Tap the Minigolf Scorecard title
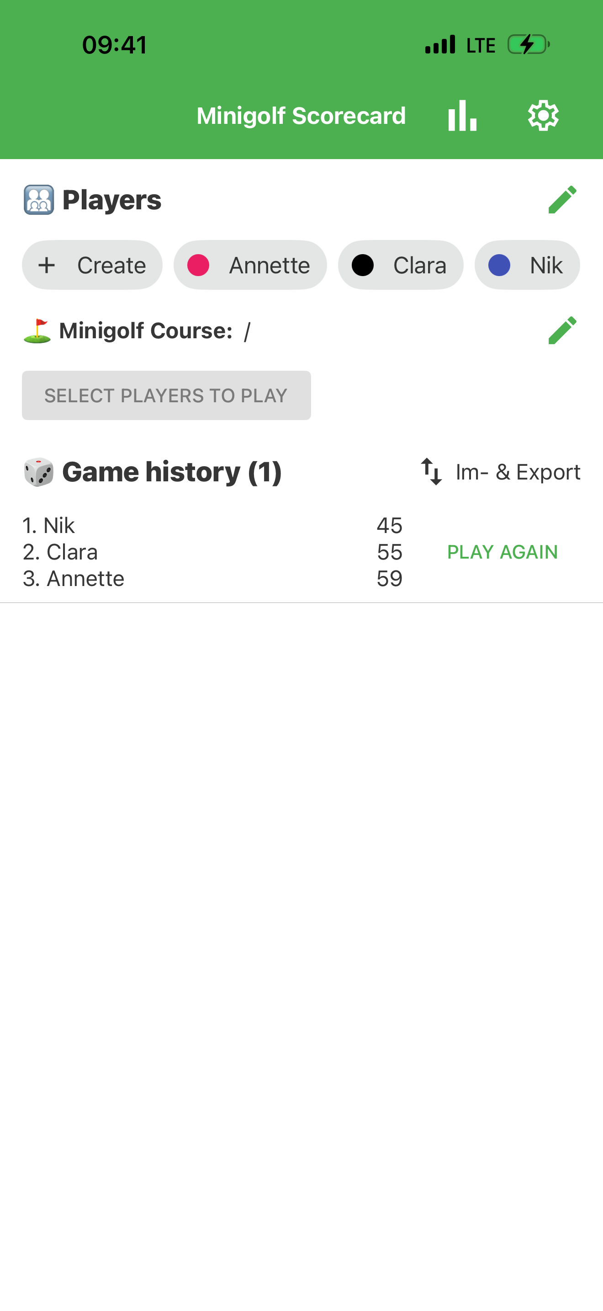603x1311 pixels. 301,116
